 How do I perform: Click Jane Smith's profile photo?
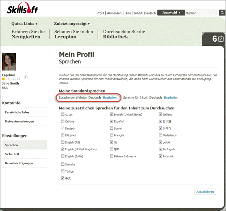(x=9, y=62)
